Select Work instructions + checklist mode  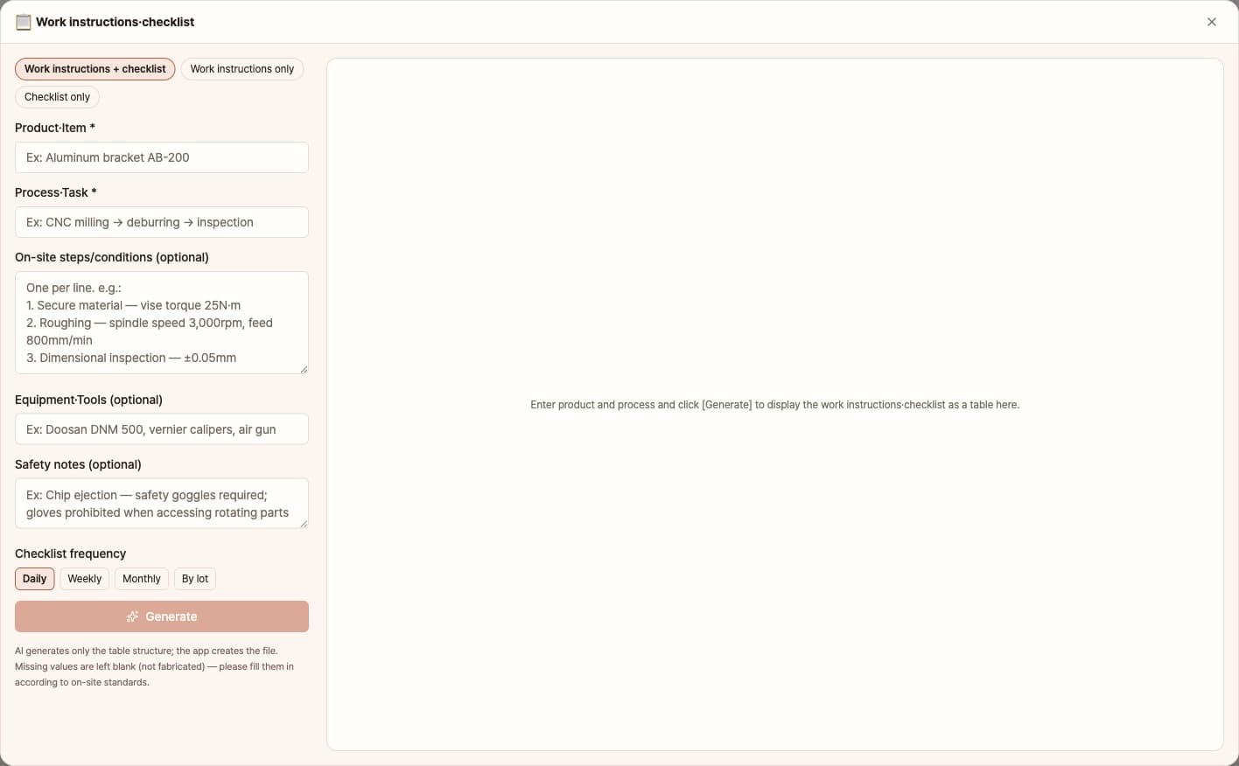click(x=94, y=69)
